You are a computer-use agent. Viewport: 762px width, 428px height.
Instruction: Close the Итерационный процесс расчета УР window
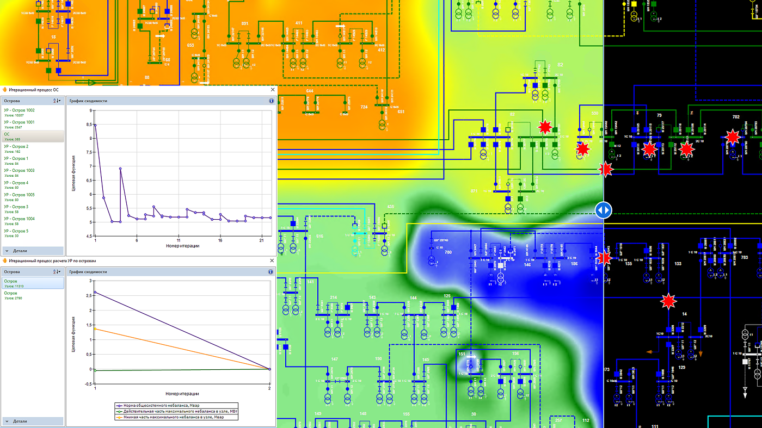[273, 260]
